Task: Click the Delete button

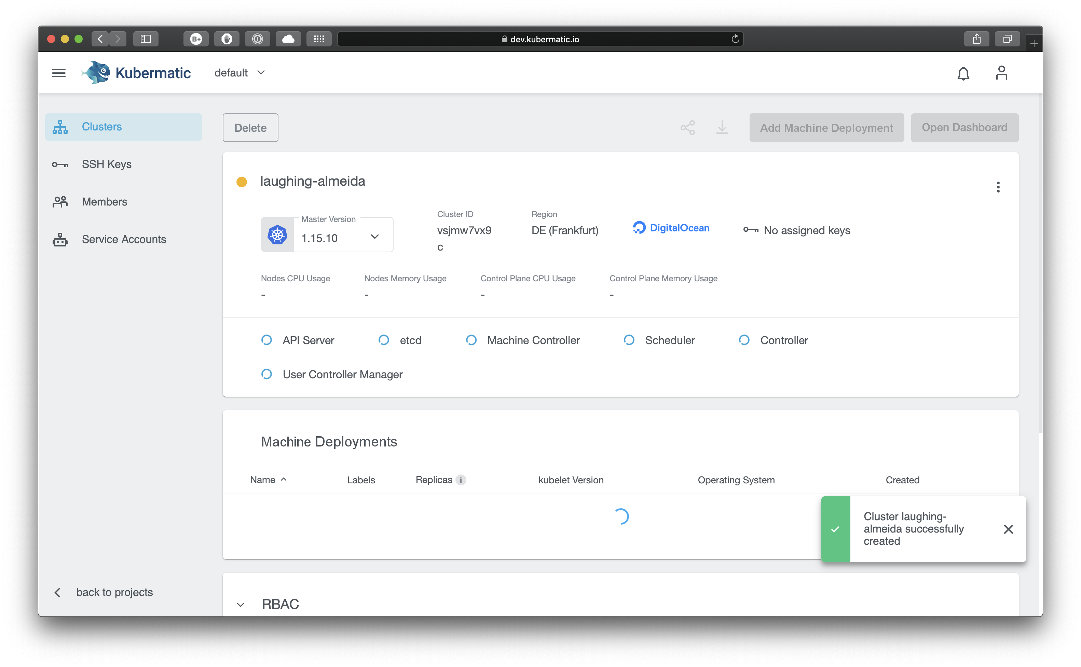Action: pyautogui.click(x=250, y=127)
